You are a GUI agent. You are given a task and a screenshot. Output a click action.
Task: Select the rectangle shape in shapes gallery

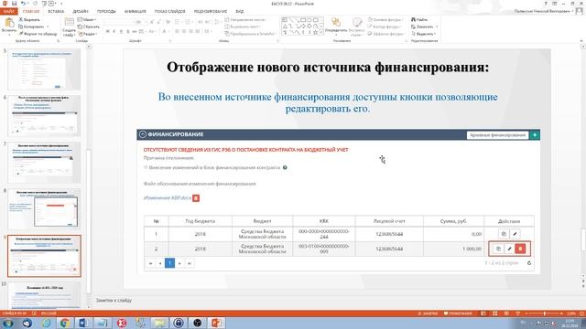click(x=303, y=20)
